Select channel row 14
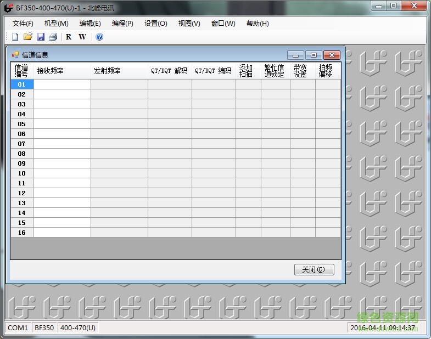This screenshot has width=431, height=339. pyautogui.click(x=22, y=213)
